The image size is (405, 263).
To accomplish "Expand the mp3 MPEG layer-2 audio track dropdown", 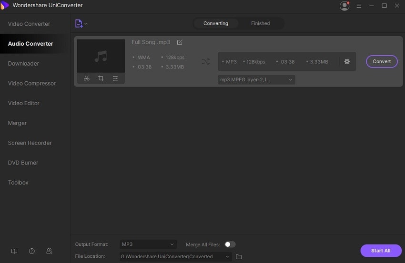I will [256, 80].
